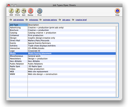Open the milestones link
128x107 pixels.
[x=34, y=20]
